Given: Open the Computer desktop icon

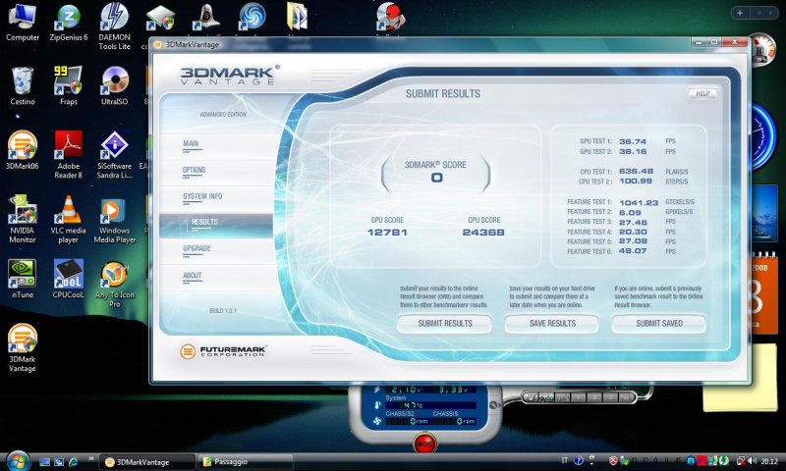Looking at the screenshot, I should (x=22, y=23).
